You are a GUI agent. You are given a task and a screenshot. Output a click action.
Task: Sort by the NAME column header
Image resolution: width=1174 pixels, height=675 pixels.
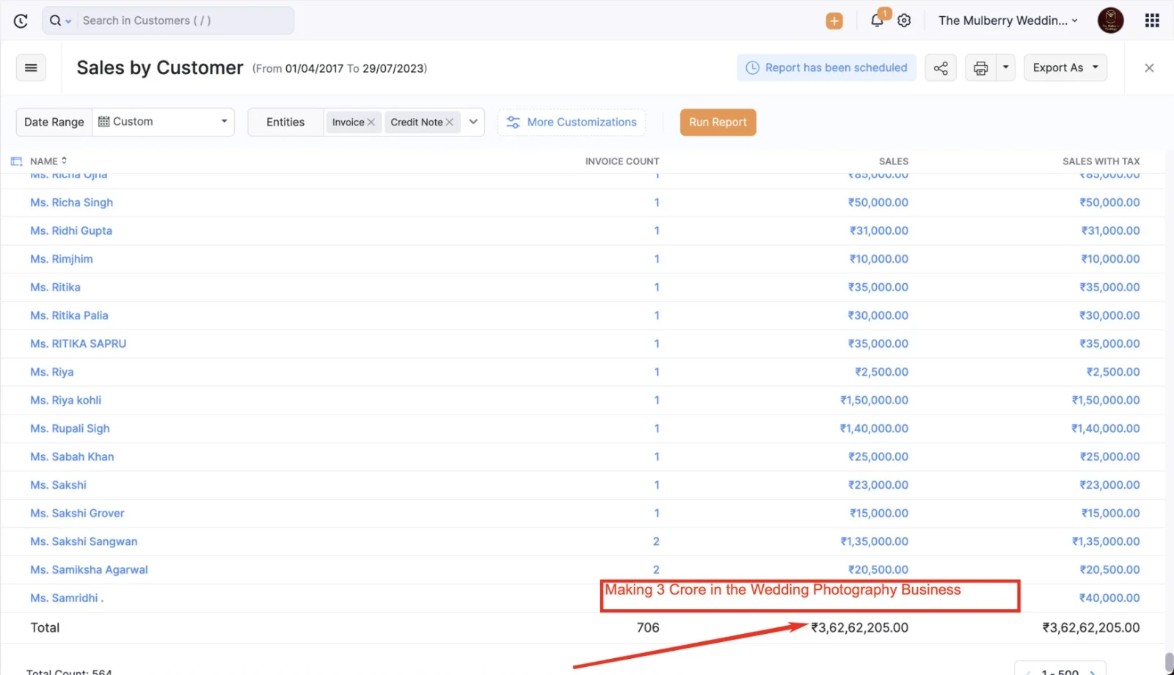click(44, 161)
